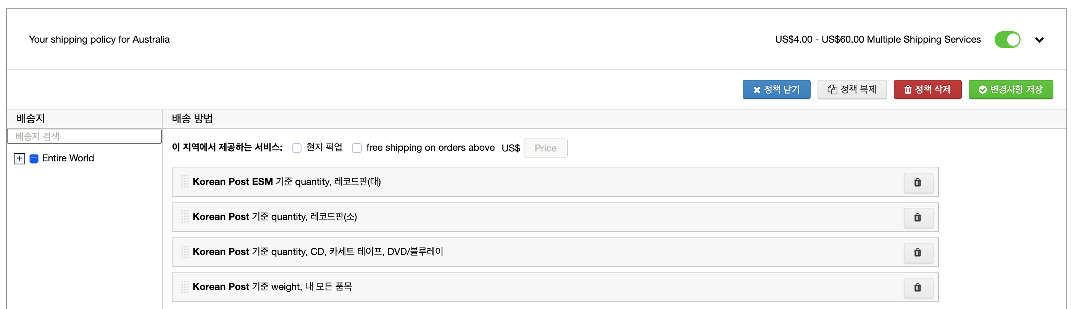
Task: Click trash icon for 레코드판(소) method
Action: [x=918, y=218]
